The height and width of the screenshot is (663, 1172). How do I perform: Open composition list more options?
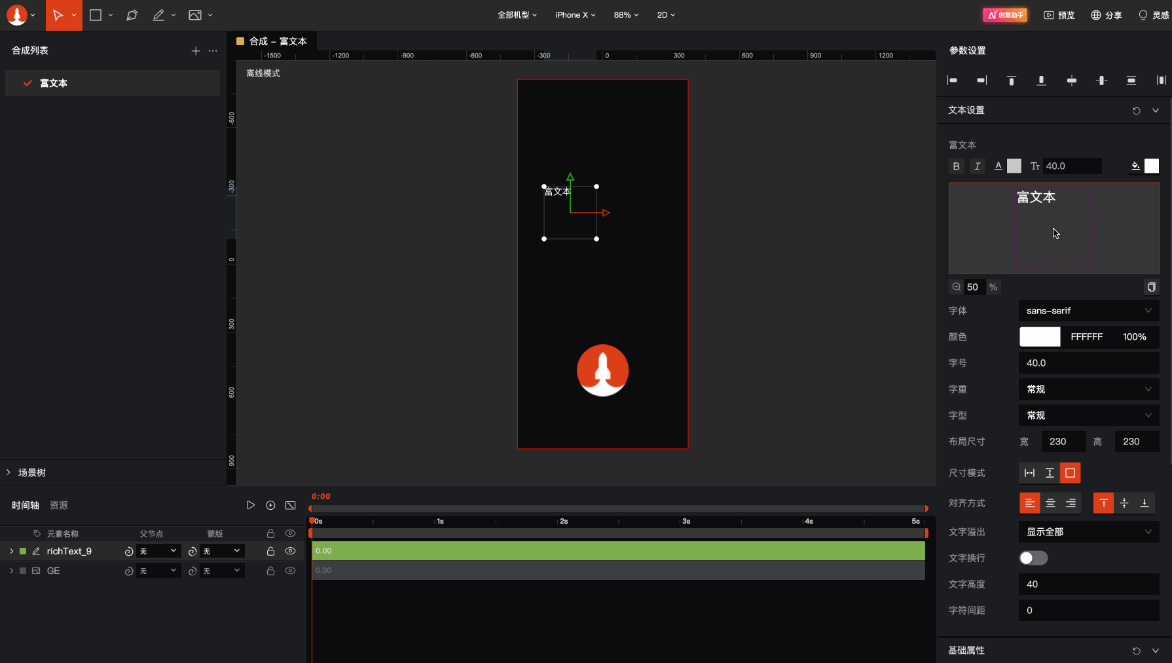[x=213, y=50]
